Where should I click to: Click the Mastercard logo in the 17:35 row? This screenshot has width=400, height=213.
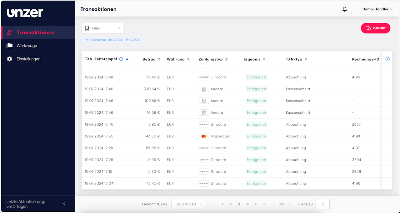[204, 136]
